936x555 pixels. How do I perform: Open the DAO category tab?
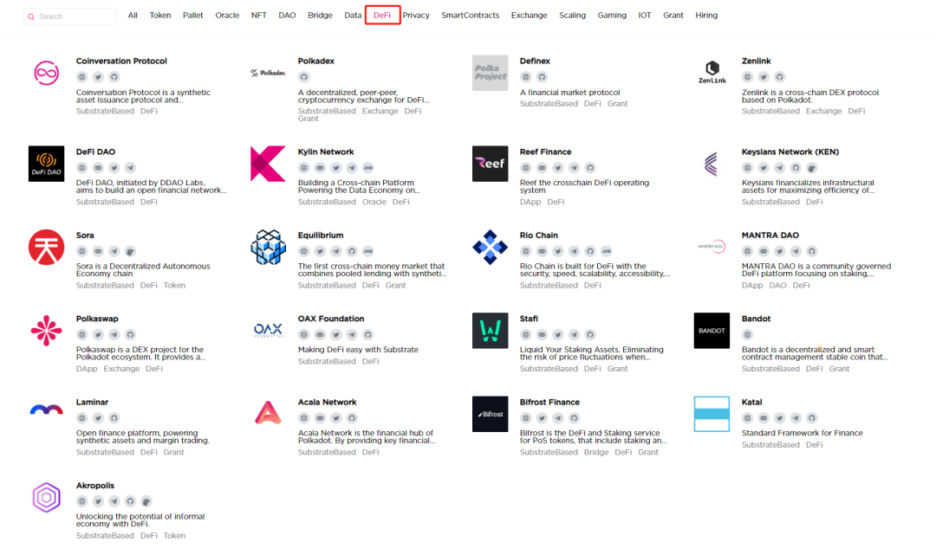(287, 16)
